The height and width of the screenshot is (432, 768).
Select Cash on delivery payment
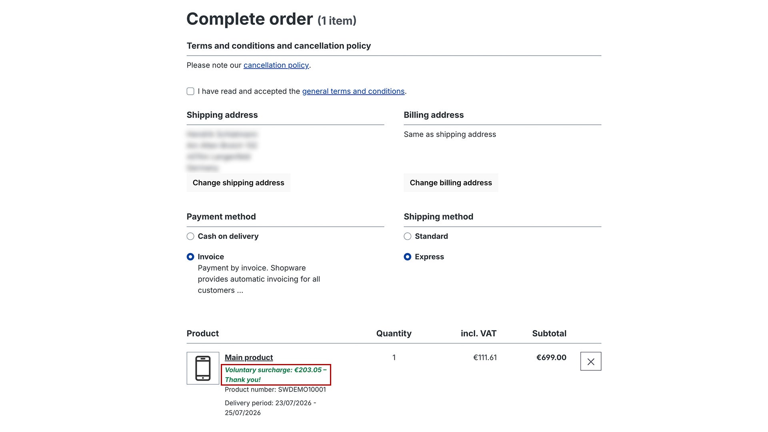pyautogui.click(x=190, y=236)
